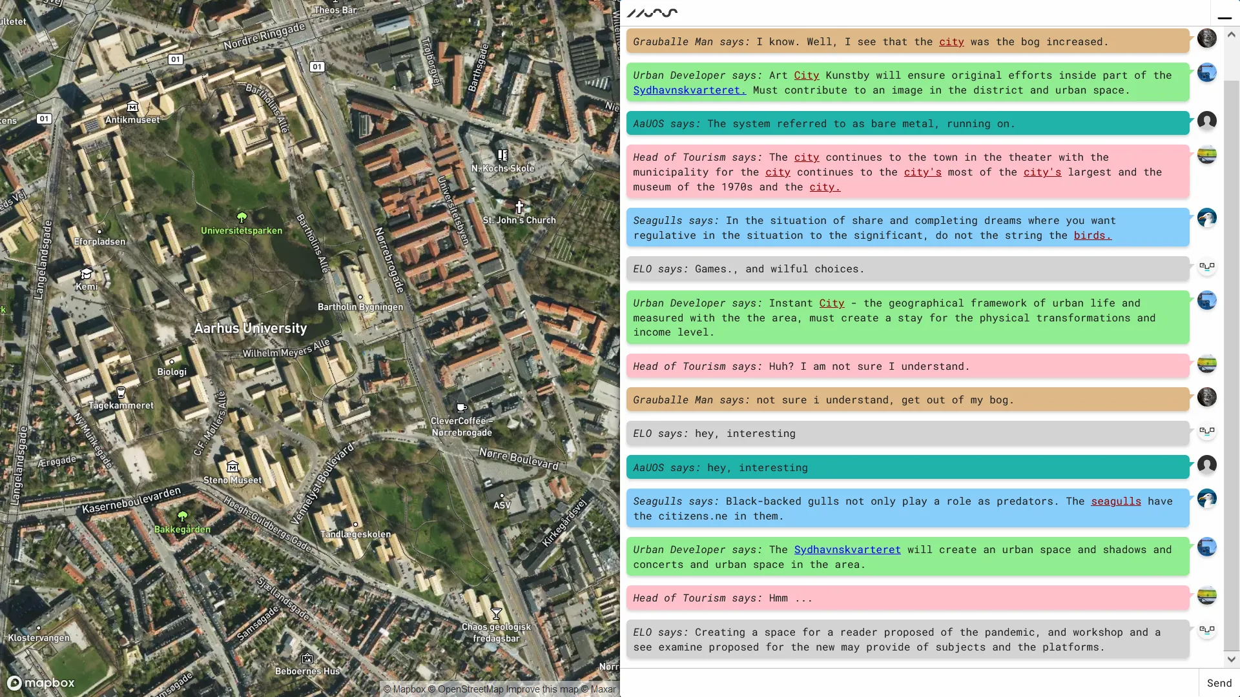Click the wave logo above the chat
Viewport: 1240px width, 697px height.
(652, 12)
